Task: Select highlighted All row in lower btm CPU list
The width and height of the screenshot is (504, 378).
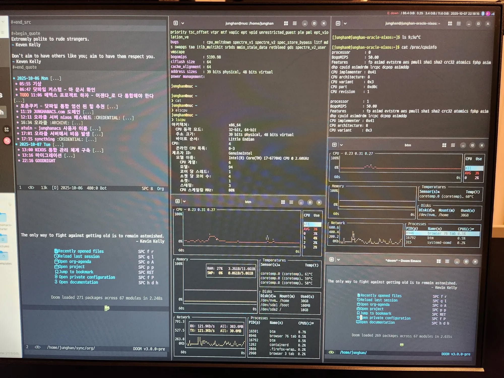Action: pyautogui.click(x=312, y=224)
